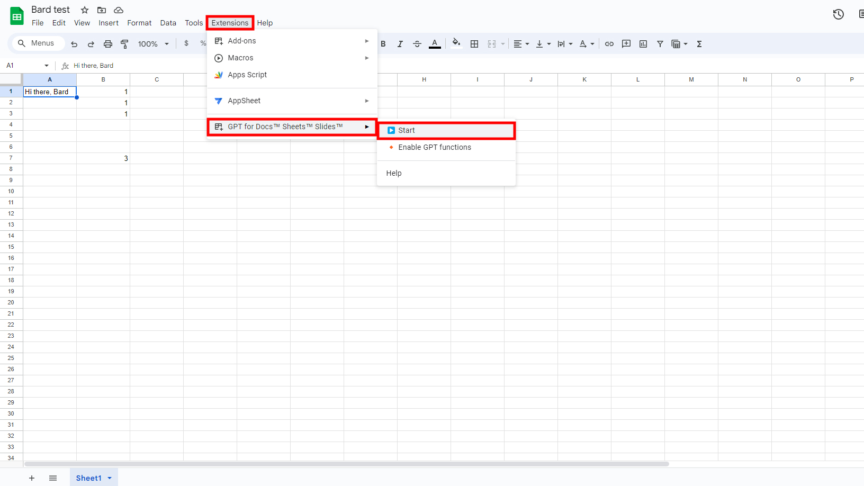Select GPT for Docs Sheets Slides entry
The height and width of the screenshot is (486, 864).
[292, 127]
